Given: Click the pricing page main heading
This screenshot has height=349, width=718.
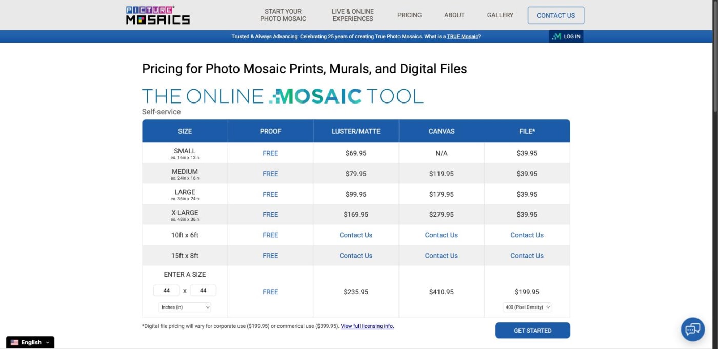Looking at the screenshot, I should click(305, 69).
